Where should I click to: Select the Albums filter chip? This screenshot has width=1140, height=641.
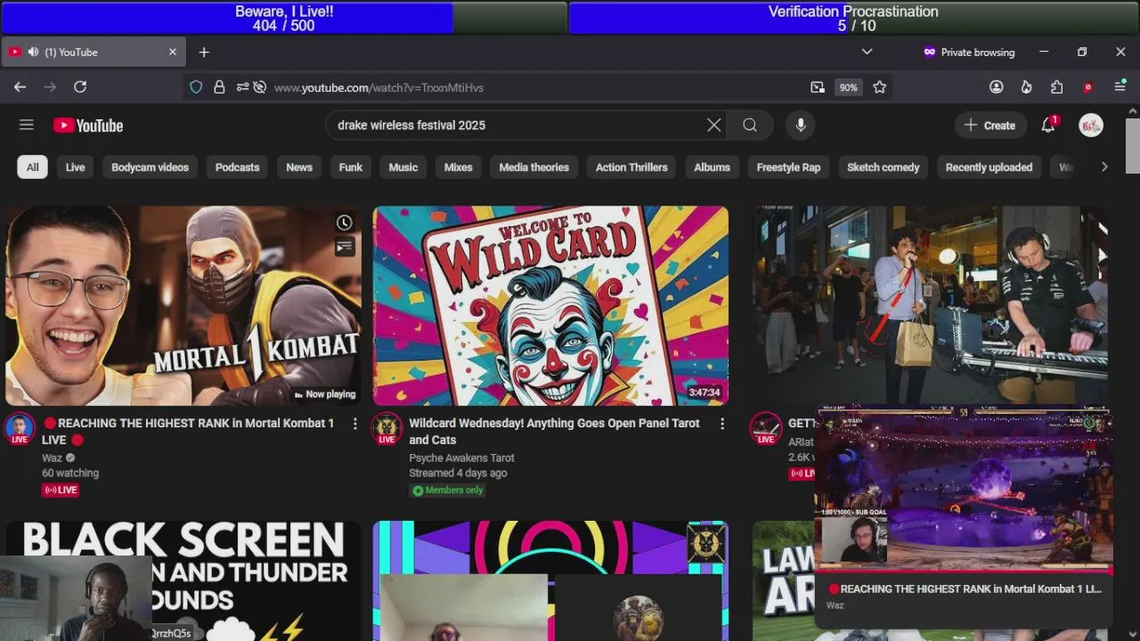click(x=712, y=167)
